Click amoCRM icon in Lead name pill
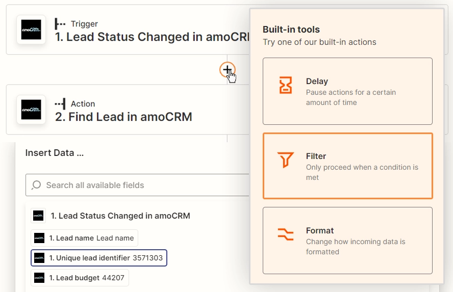The image size is (453, 292). pyautogui.click(x=39, y=238)
